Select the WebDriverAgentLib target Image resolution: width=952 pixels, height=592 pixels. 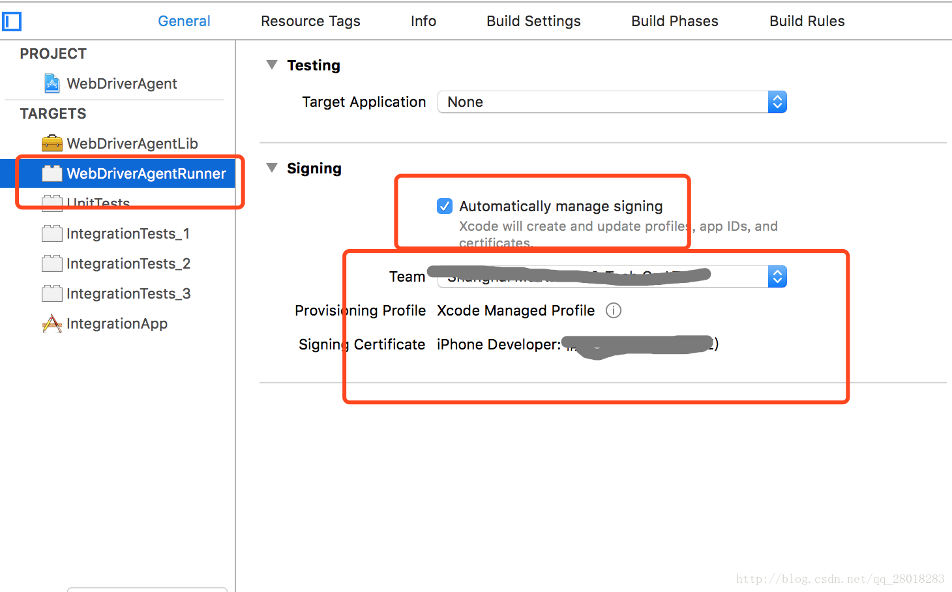click(132, 143)
